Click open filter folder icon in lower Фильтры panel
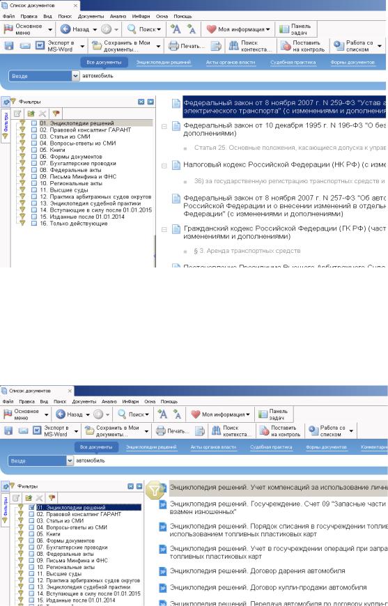Screen dimensions: 388x606 29,498
